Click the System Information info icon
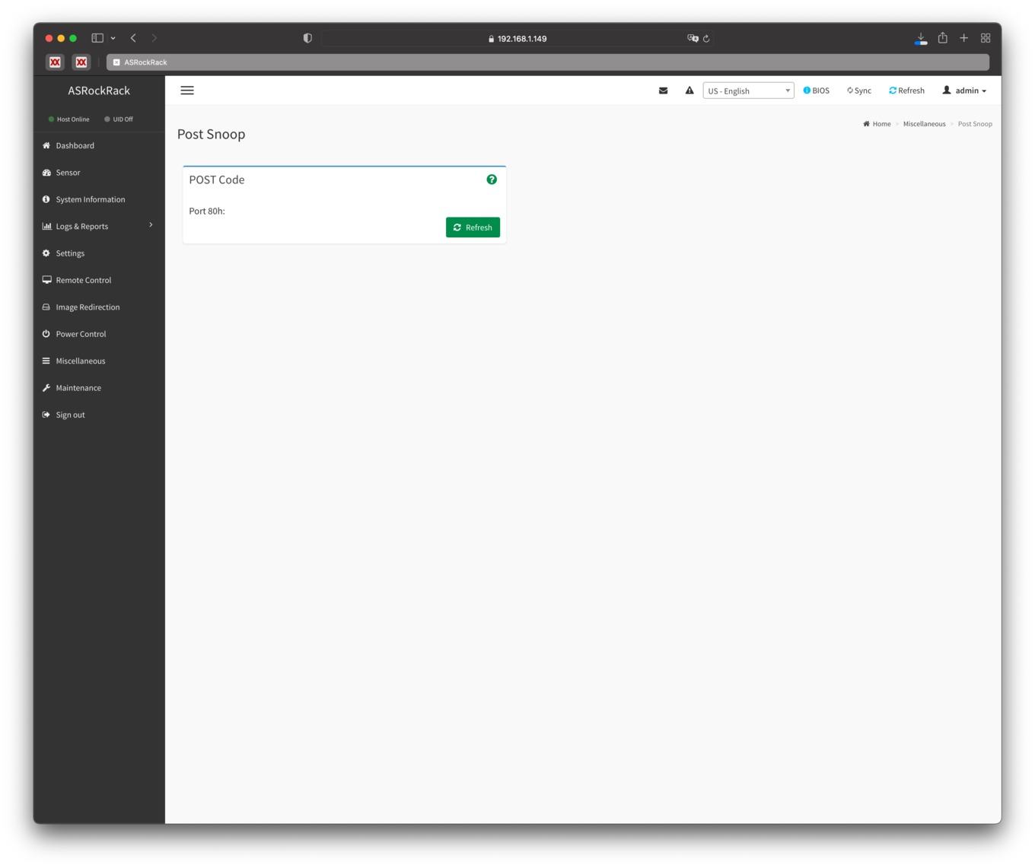 pyautogui.click(x=46, y=199)
